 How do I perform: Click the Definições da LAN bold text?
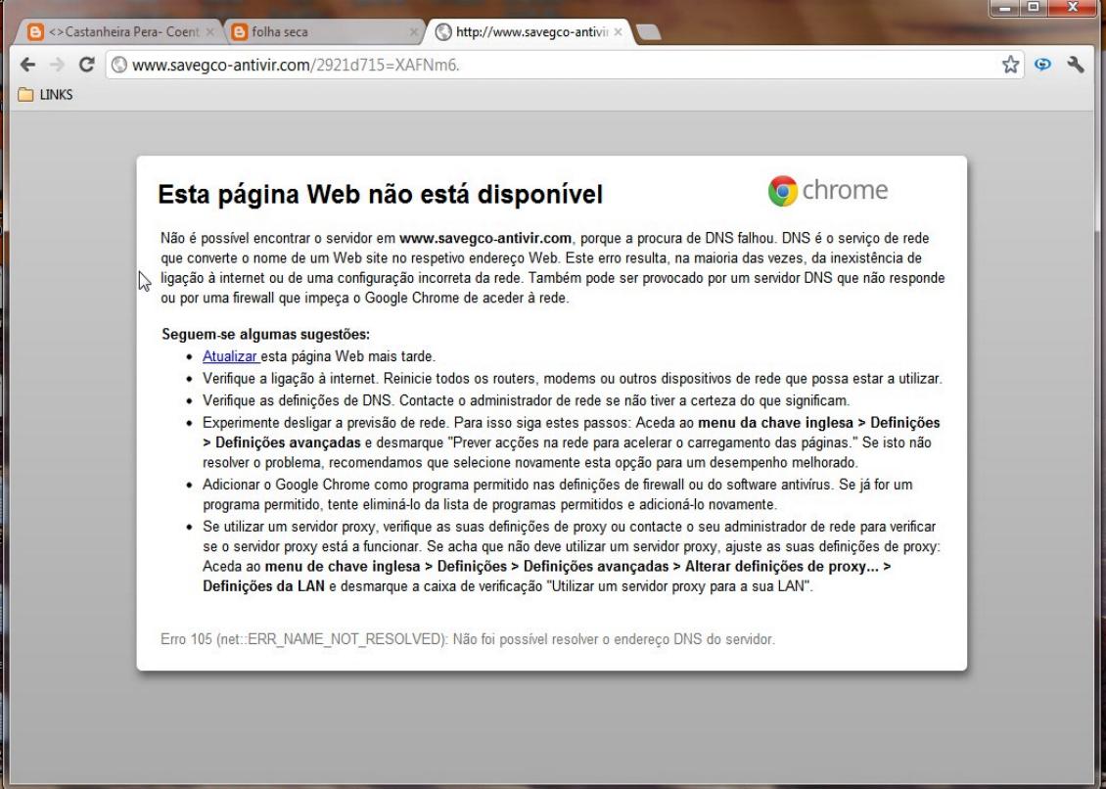[264, 585]
